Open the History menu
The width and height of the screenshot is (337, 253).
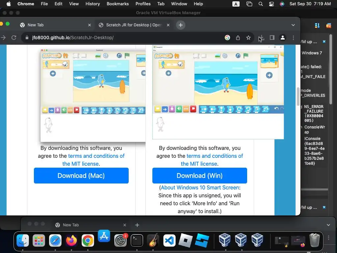point(92,4)
